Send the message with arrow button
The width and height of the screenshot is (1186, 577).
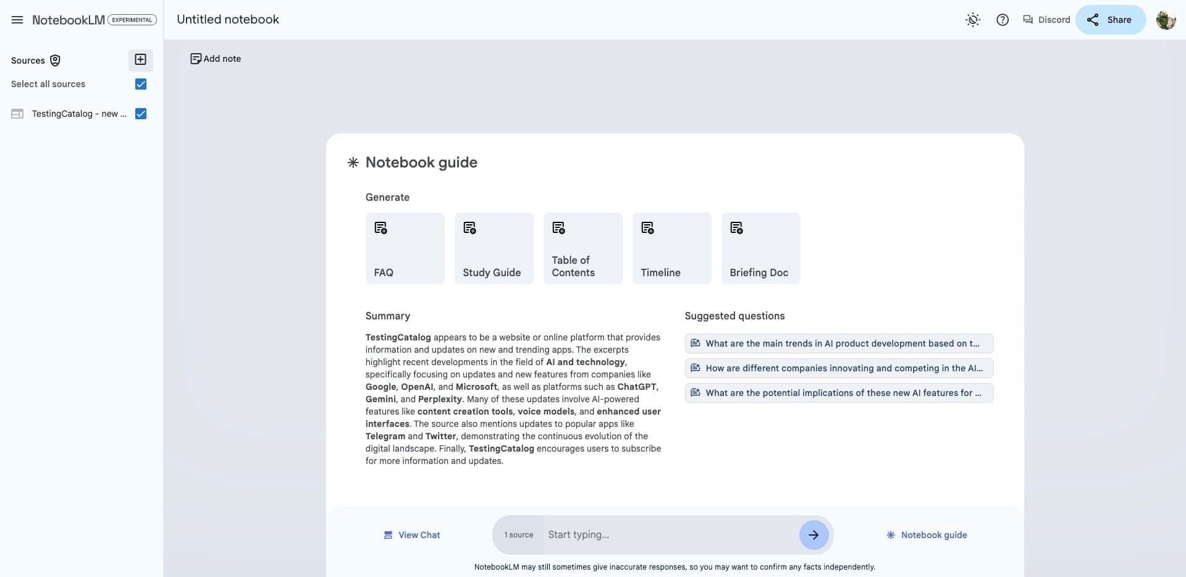pos(814,535)
